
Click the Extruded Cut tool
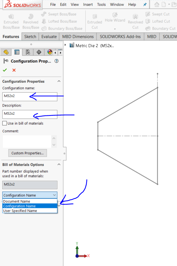point(95,22)
